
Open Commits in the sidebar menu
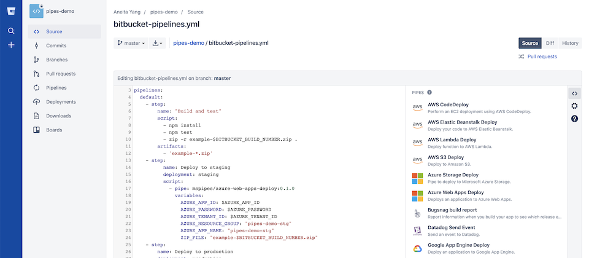coord(64,45)
